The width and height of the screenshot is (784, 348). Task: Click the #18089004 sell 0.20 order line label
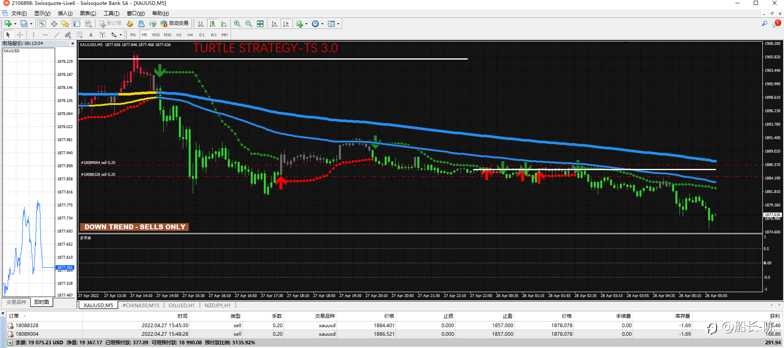pyautogui.click(x=98, y=162)
